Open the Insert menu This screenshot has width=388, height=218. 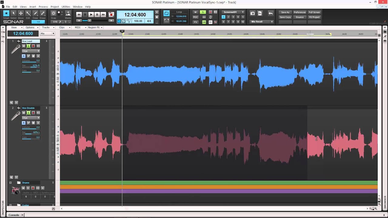click(x=33, y=7)
